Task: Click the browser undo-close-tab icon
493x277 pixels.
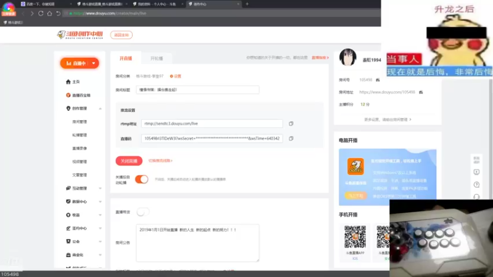Action: (x=58, y=14)
